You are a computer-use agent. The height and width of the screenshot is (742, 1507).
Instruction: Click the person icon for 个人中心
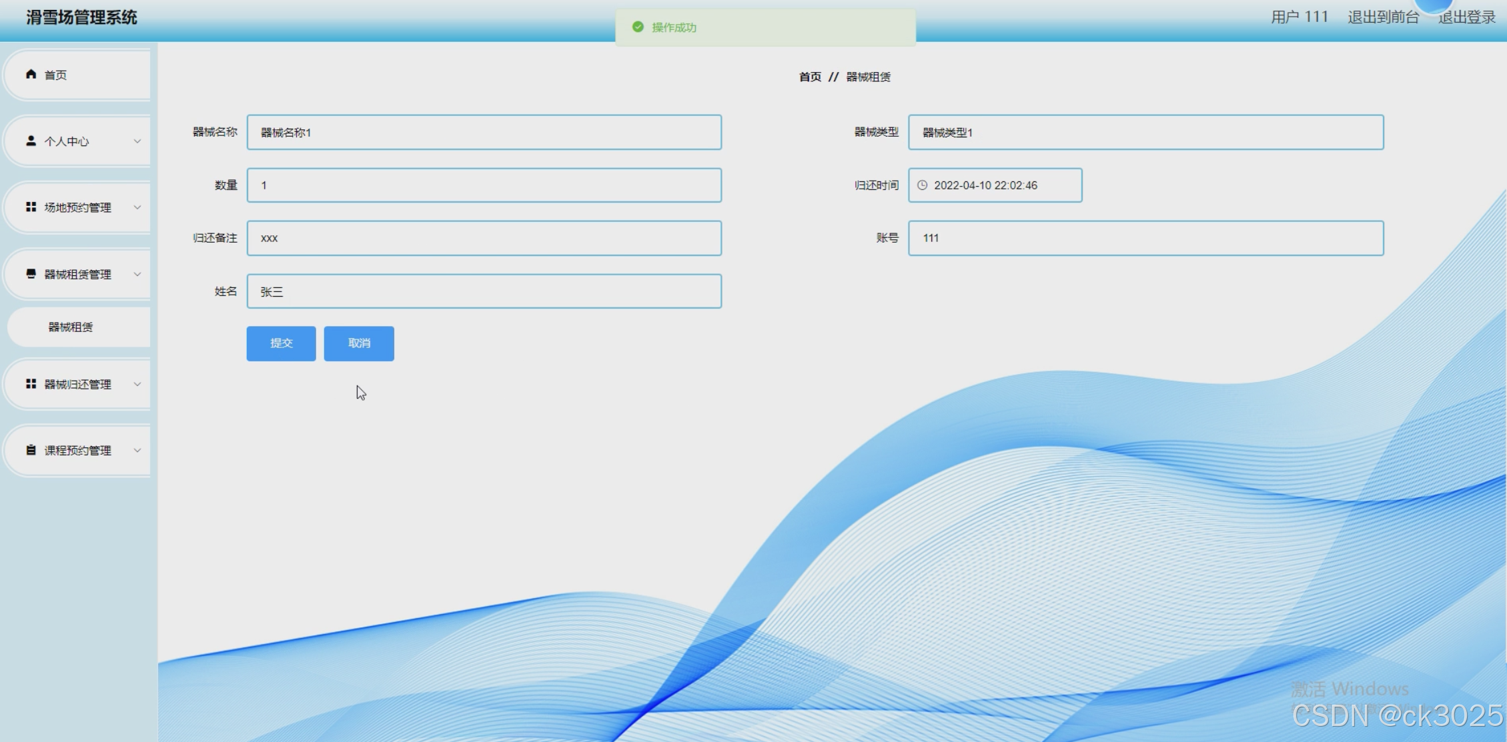pos(31,141)
